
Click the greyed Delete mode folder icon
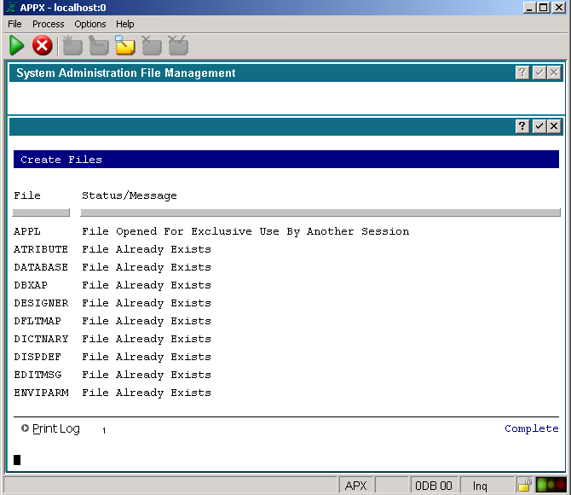point(152,45)
